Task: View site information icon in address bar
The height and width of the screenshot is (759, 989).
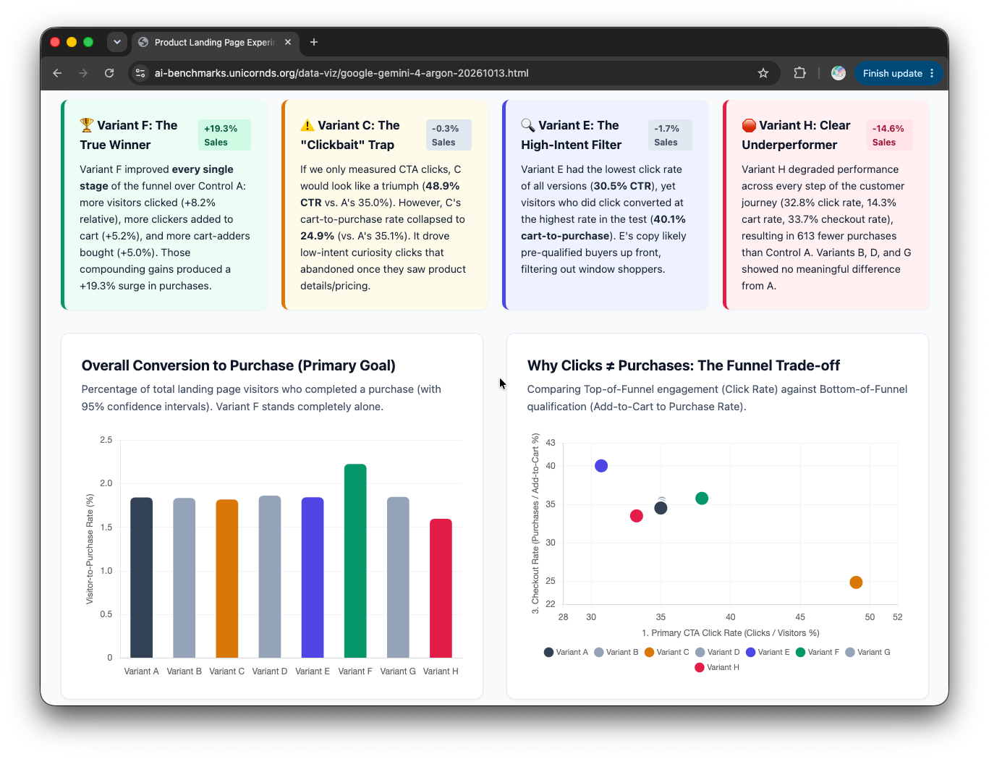Action: (x=140, y=73)
